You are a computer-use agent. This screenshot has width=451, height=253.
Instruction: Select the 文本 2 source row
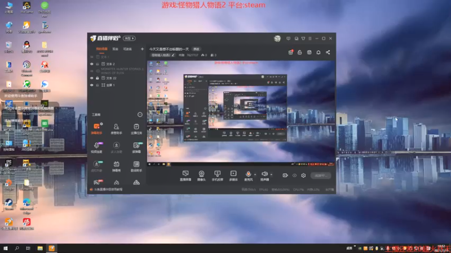tap(117, 64)
